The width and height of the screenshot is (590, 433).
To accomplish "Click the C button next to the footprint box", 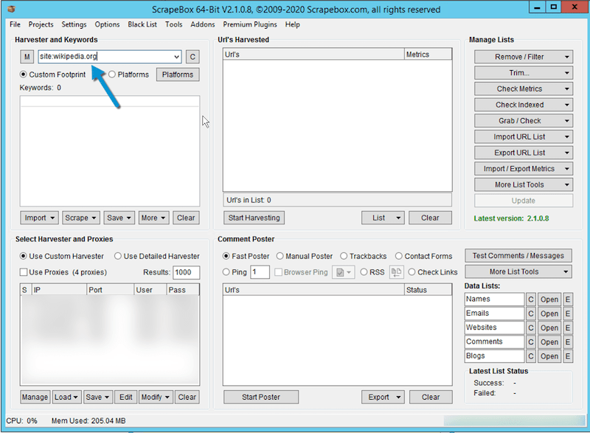I will pyautogui.click(x=192, y=57).
